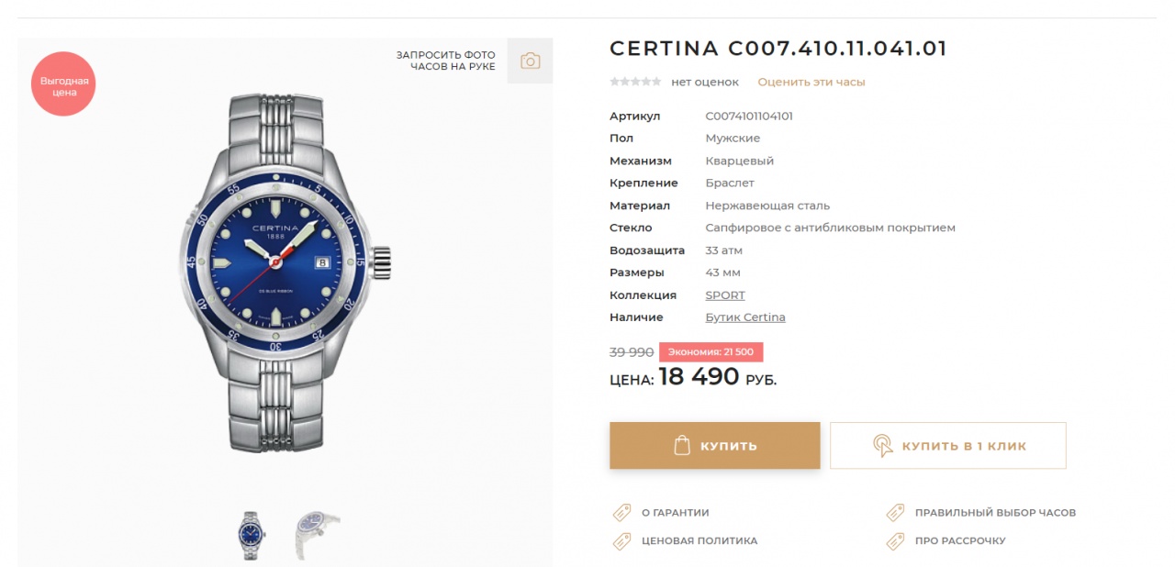
Task: Click the tag icon beside ПРО РАССРОЧКУ
Action: click(895, 541)
